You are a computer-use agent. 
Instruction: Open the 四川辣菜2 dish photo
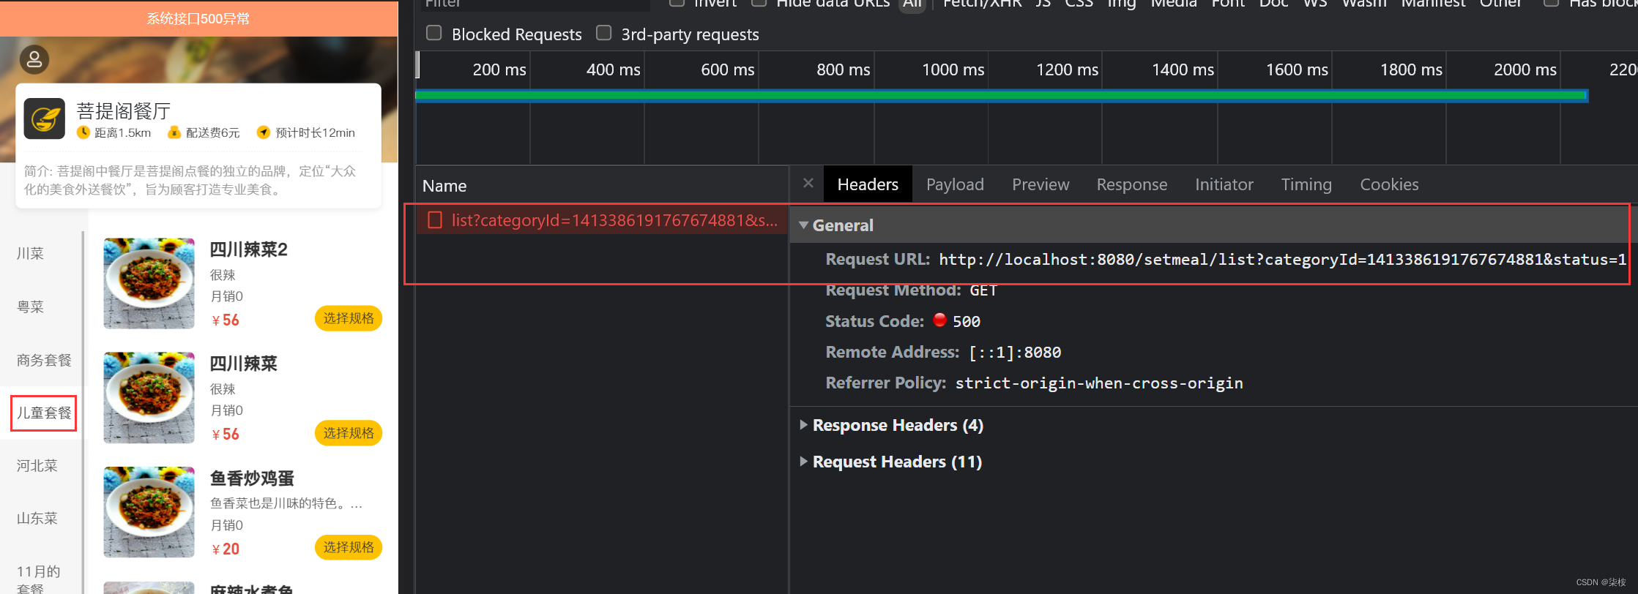click(149, 283)
